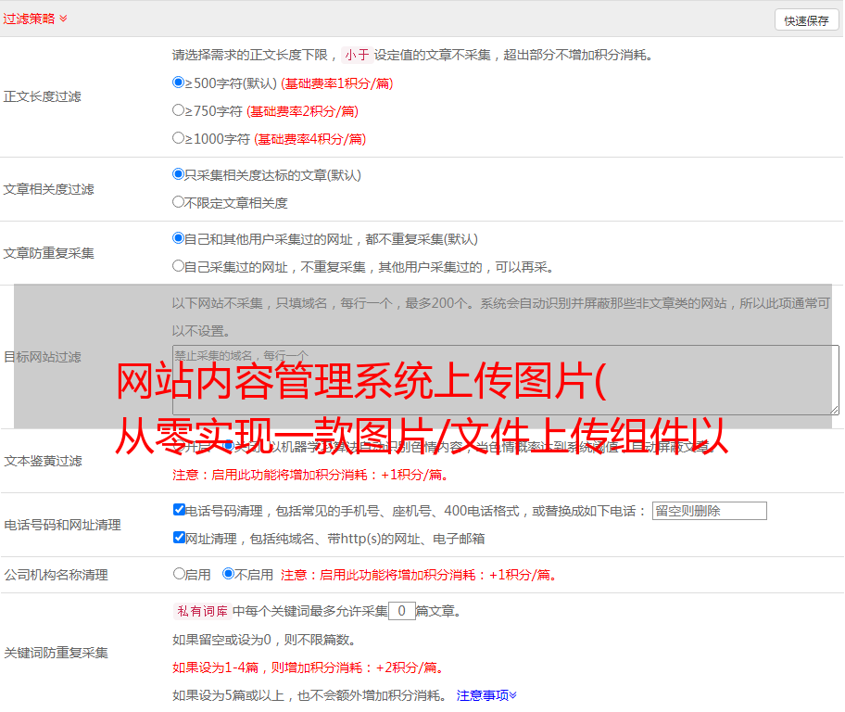Open the 注意事项 link

coord(486,695)
